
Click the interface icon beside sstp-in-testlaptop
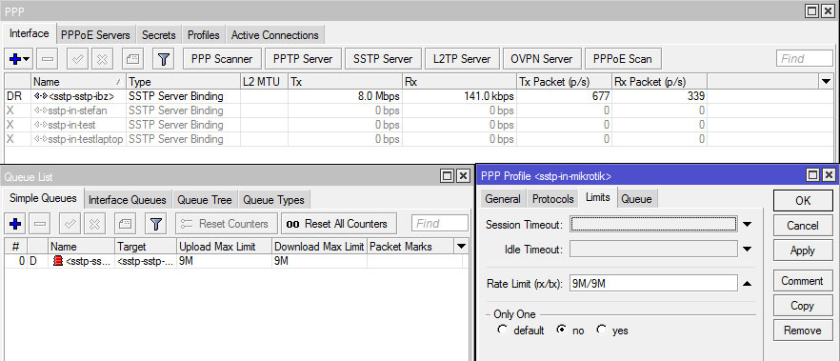[41, 139]
